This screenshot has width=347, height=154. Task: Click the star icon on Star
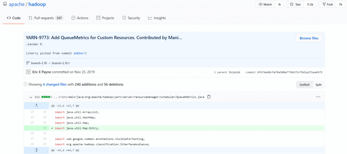(x=292, y=4)
